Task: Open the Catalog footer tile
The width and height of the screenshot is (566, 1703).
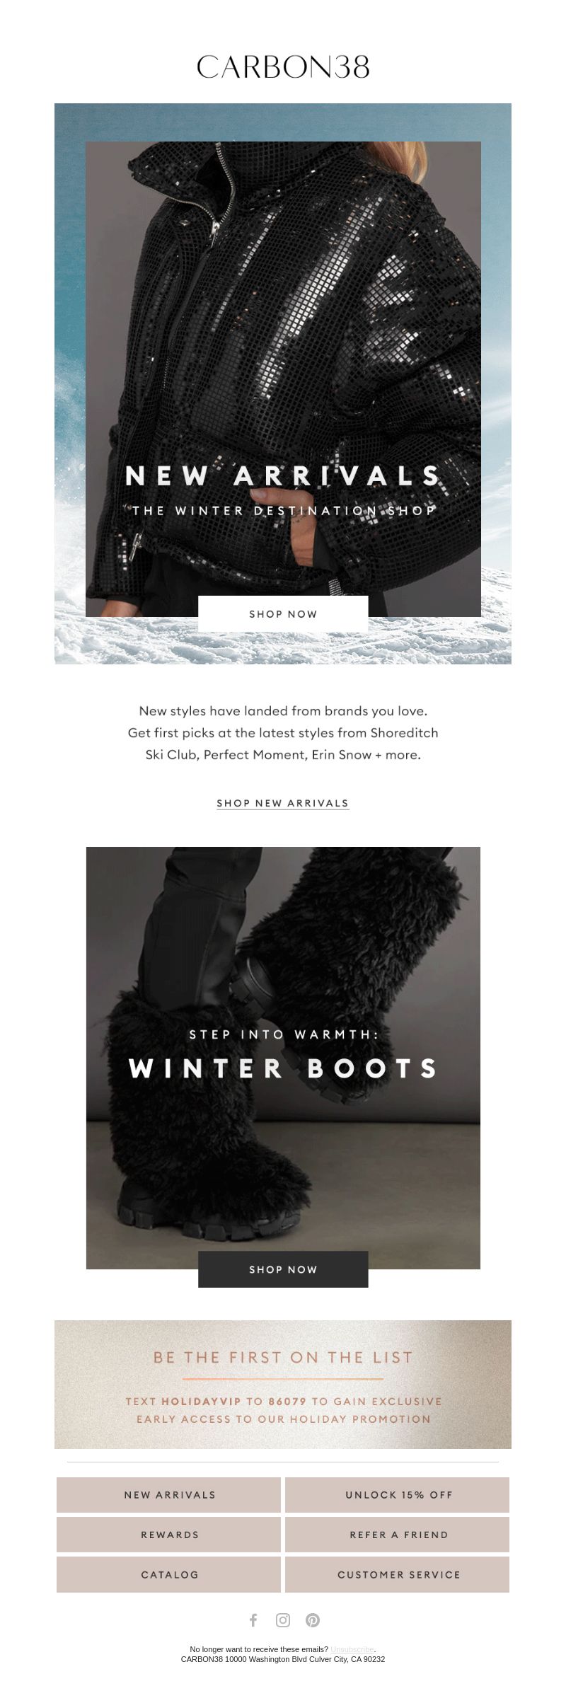Action: click(x=169, y=1574)
